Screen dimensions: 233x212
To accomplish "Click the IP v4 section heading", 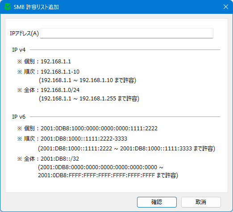I will 19,50.
